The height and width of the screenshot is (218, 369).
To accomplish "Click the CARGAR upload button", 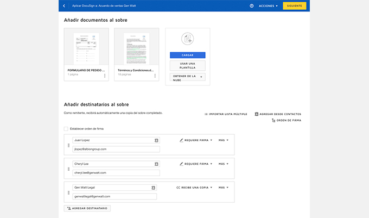I will coord(187,55).
